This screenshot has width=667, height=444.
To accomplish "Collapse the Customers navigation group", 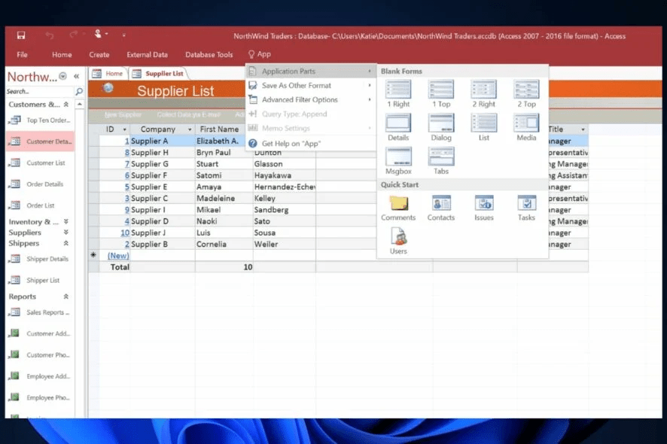I will (66, 105).
